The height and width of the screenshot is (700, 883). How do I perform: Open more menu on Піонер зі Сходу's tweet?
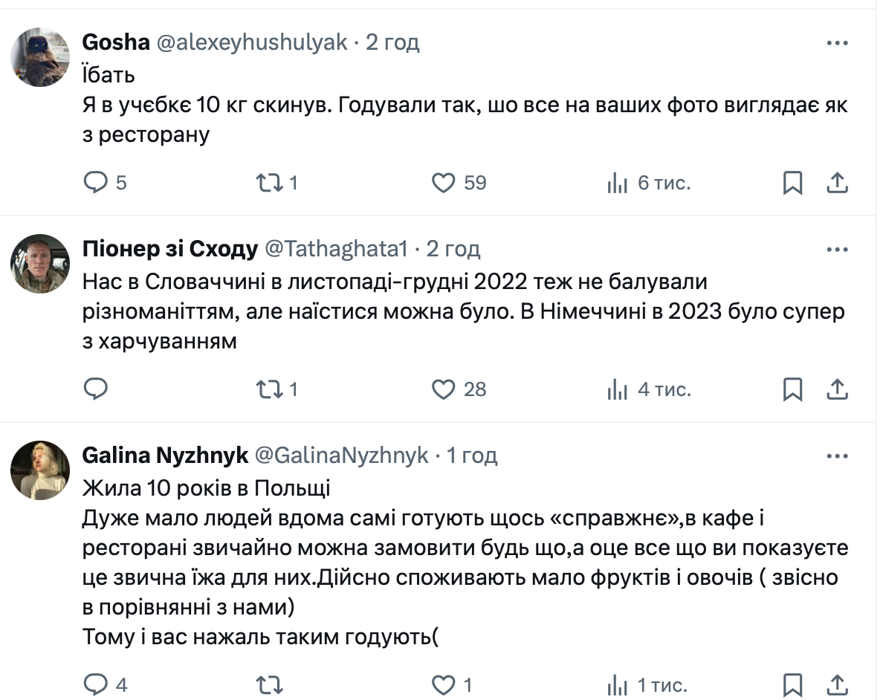click(x=838, y=250)
